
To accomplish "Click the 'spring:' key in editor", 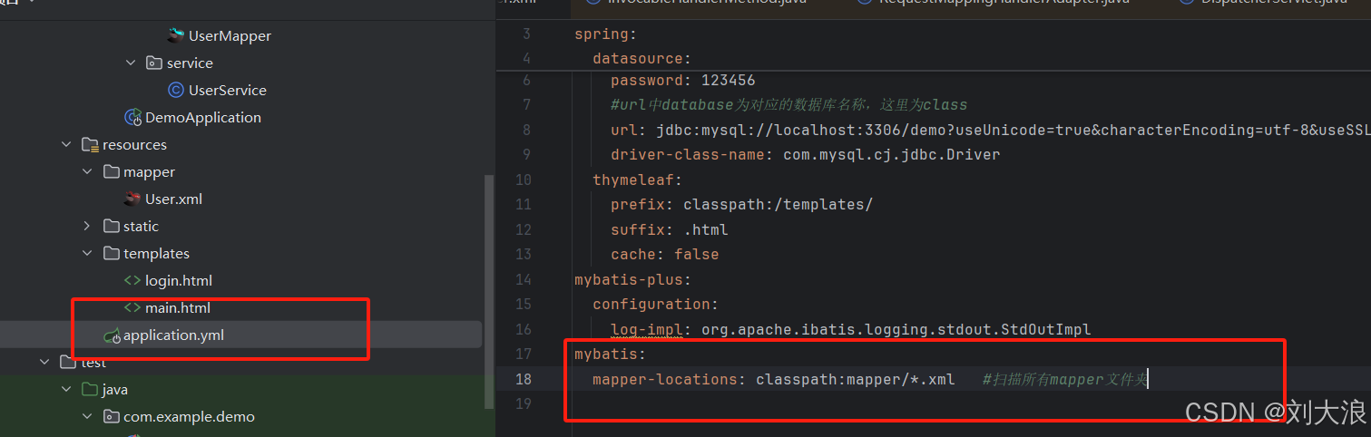I will 603,34.
